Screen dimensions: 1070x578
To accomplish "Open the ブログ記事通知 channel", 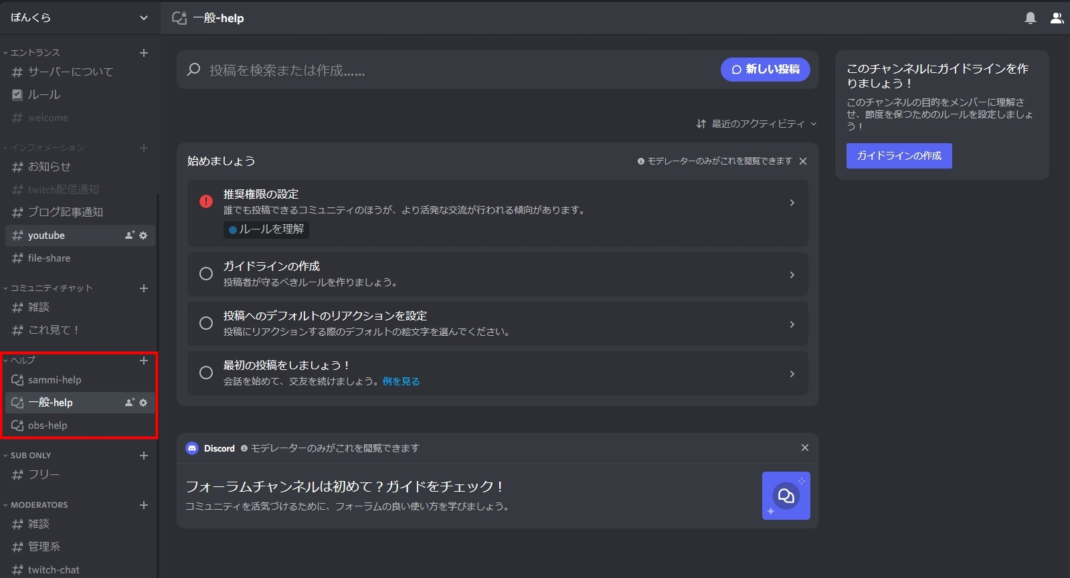I will [80, 212].
